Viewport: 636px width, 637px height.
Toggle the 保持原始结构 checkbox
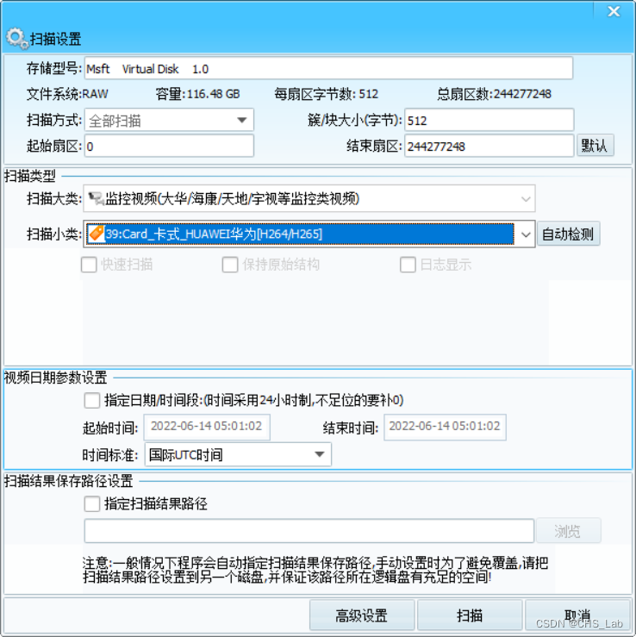click(230, 265)
